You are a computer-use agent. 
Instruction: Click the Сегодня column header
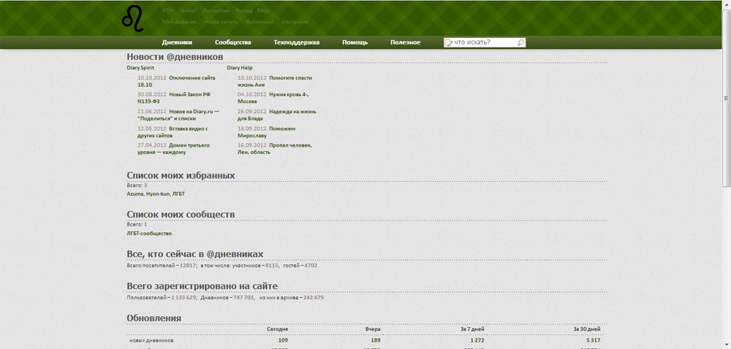[x=277, y=329]
